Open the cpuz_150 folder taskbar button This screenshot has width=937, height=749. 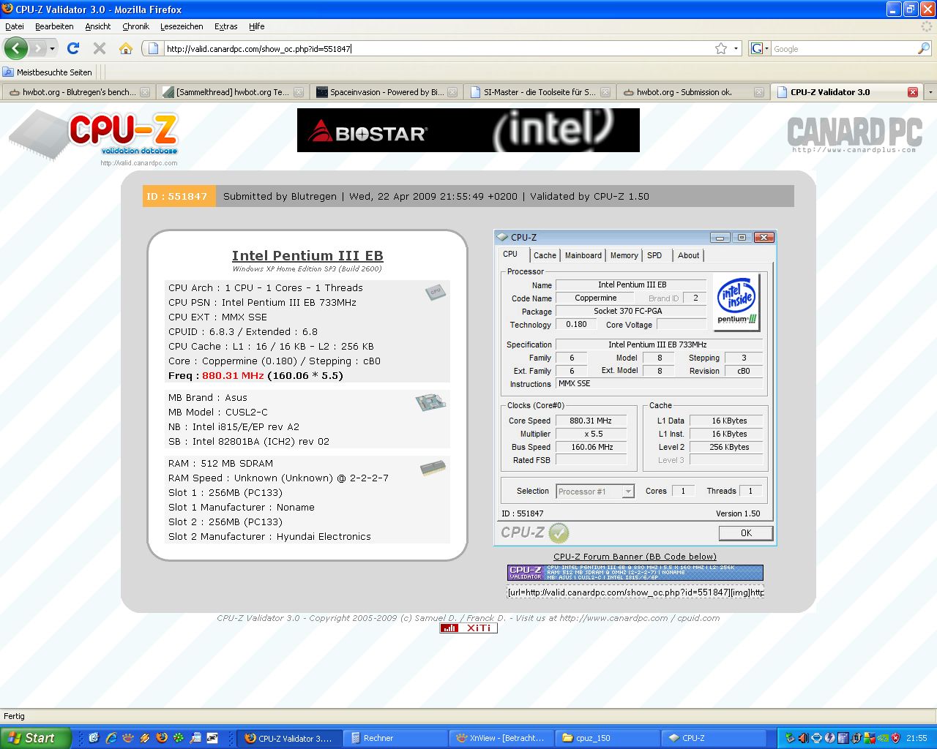[x=608, y=738]
